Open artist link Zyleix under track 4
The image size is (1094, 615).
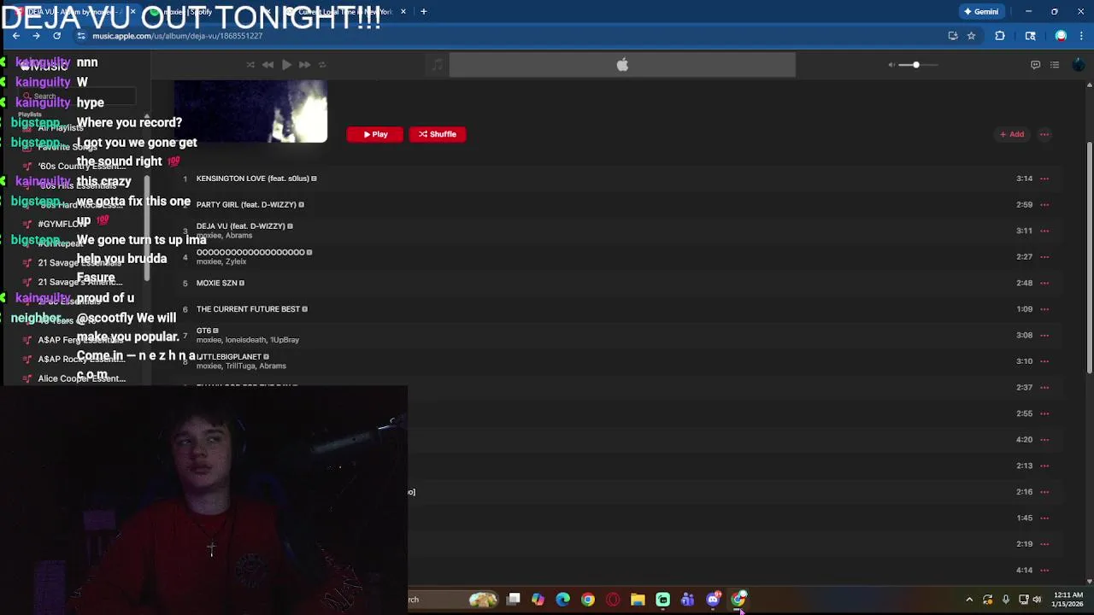(236, 262)
